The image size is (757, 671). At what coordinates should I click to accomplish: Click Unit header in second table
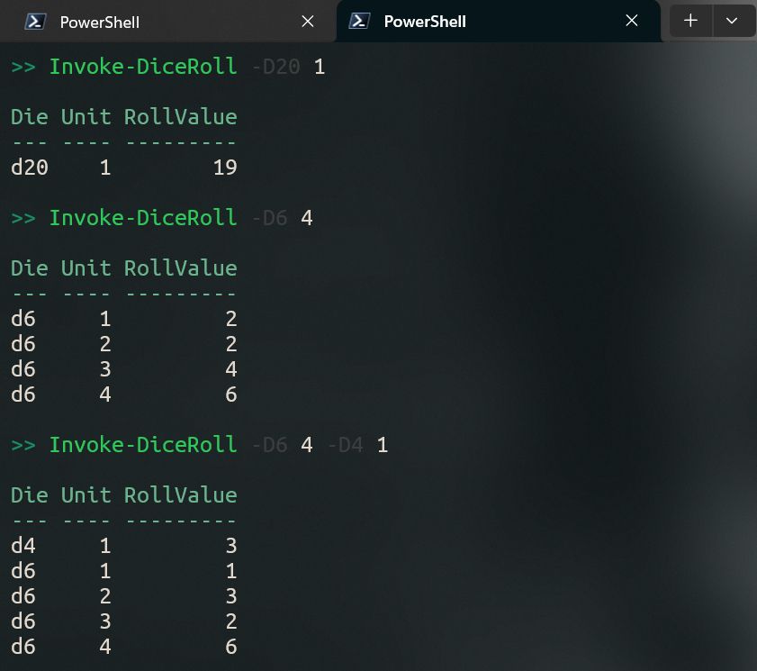86,268
